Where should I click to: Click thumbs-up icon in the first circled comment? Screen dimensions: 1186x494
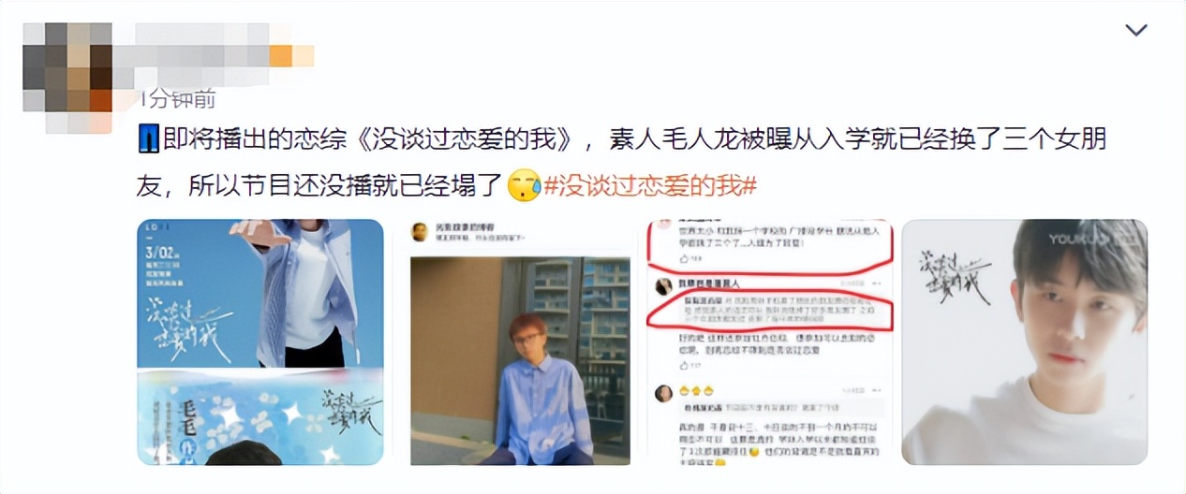(683, 258)
